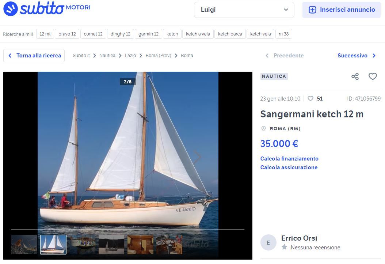385x264 pixels.
Task: Click the 'Nessuna recensione' review text
Action: 315,248
